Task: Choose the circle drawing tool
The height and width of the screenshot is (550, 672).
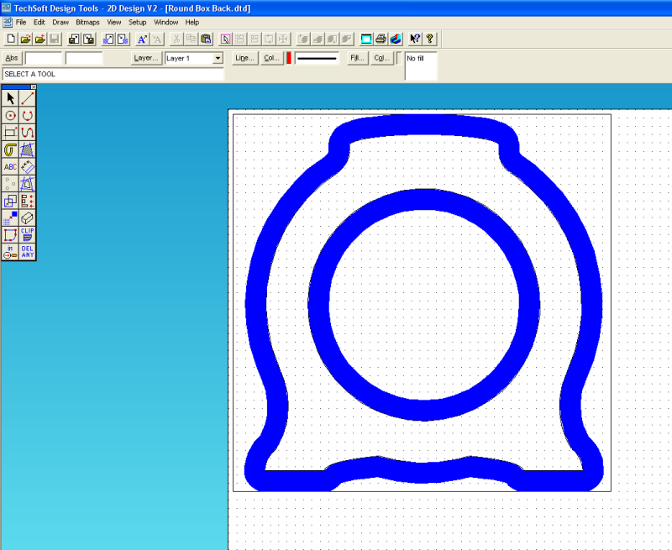Action: (x=10, y=116)
